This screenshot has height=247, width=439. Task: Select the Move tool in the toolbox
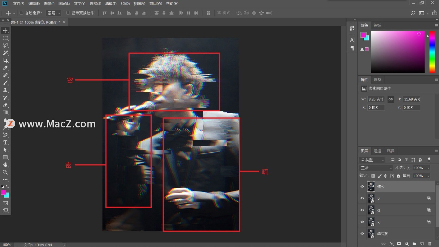5,30
